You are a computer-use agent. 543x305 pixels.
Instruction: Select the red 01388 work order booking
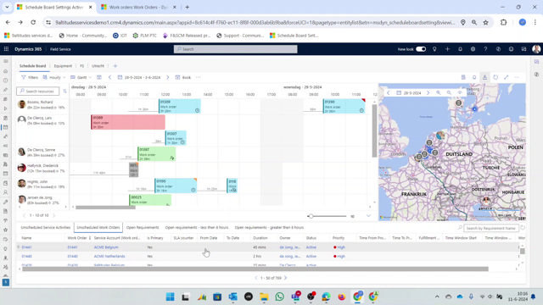128,122
